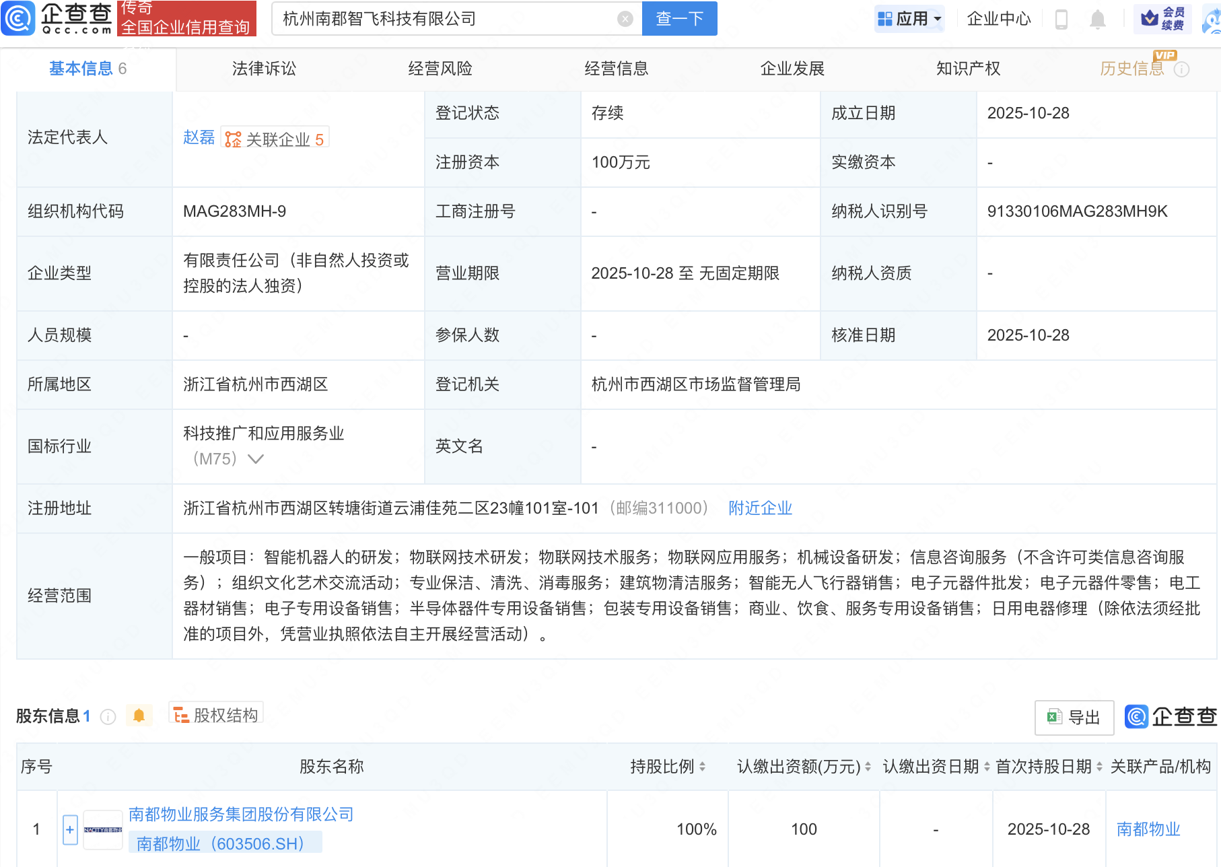Switch to the 法律诉讼 tab
This screenshot has width=1221, height=867.
pos(264,68)
